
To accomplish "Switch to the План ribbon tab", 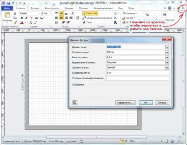I will pyautogui.click(x=131, y=8).
